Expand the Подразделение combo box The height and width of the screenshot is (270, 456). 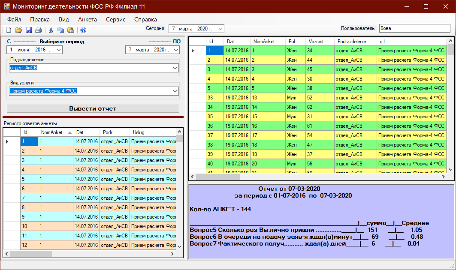click(x=175, y=68)
